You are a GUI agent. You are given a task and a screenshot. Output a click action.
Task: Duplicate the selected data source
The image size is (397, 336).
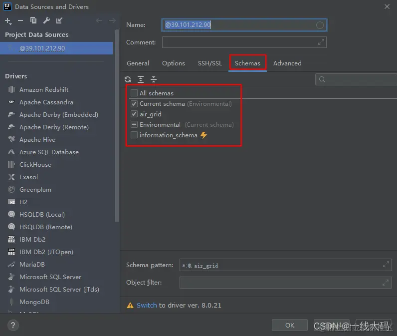(33, 20)
